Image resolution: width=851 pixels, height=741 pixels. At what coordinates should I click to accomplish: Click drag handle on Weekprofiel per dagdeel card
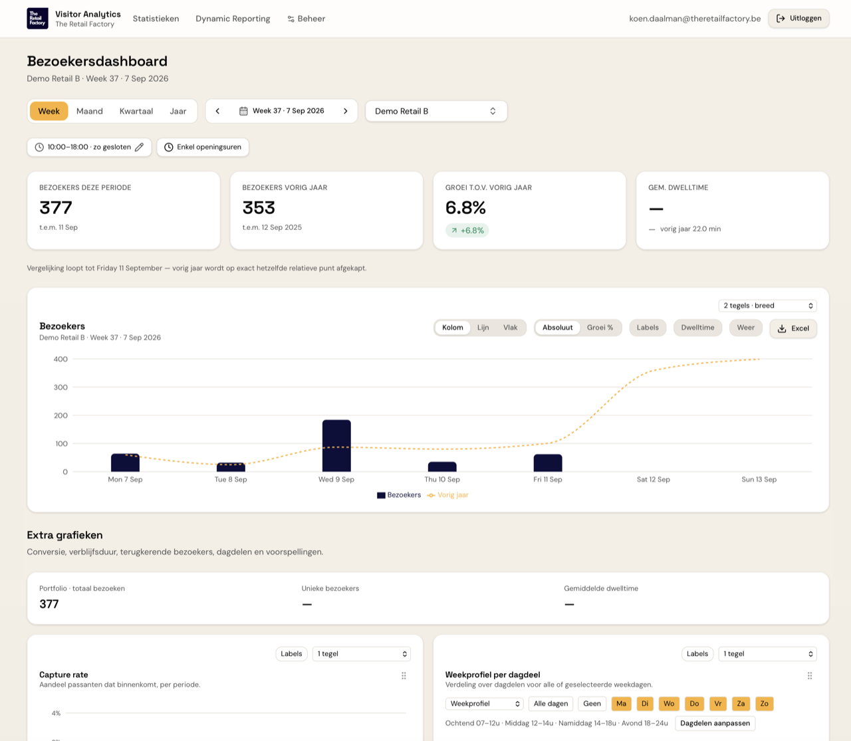tap(810, 676)
